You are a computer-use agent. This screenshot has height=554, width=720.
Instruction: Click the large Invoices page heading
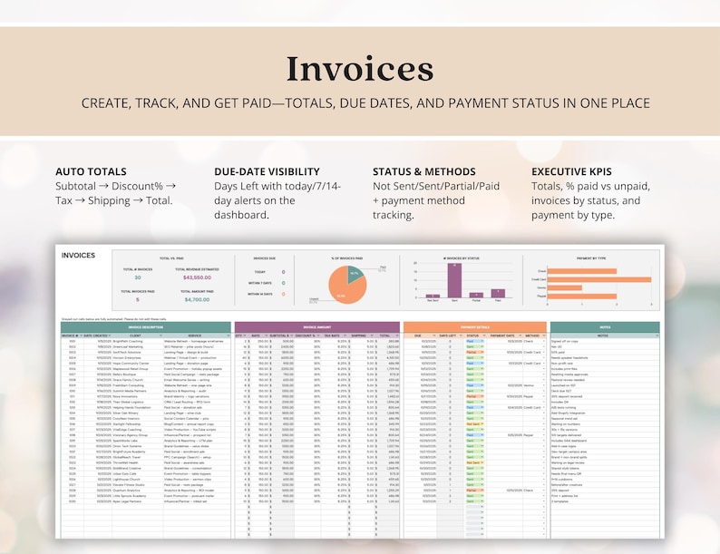[360, 69]
